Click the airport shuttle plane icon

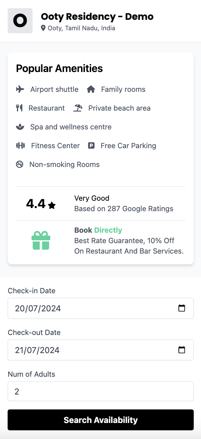tap(20, 89)
